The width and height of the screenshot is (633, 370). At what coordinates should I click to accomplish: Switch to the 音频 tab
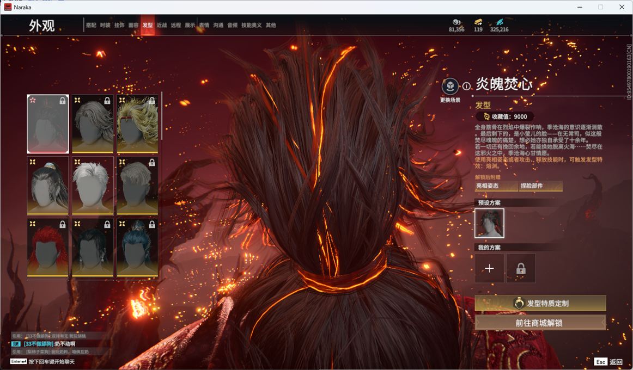[232, 25]
